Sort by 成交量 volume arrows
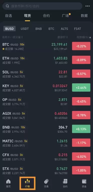Image resolution: width=93 pixels, height=192 pixels. click(x=22, y=37)
